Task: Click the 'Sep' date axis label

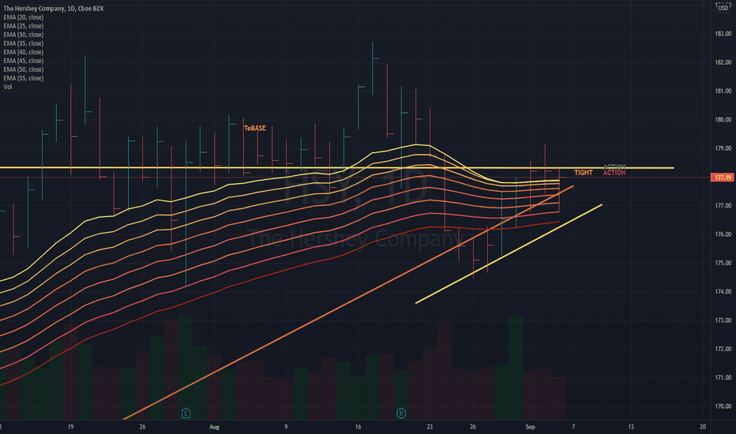Action: [x=530, y=427]
